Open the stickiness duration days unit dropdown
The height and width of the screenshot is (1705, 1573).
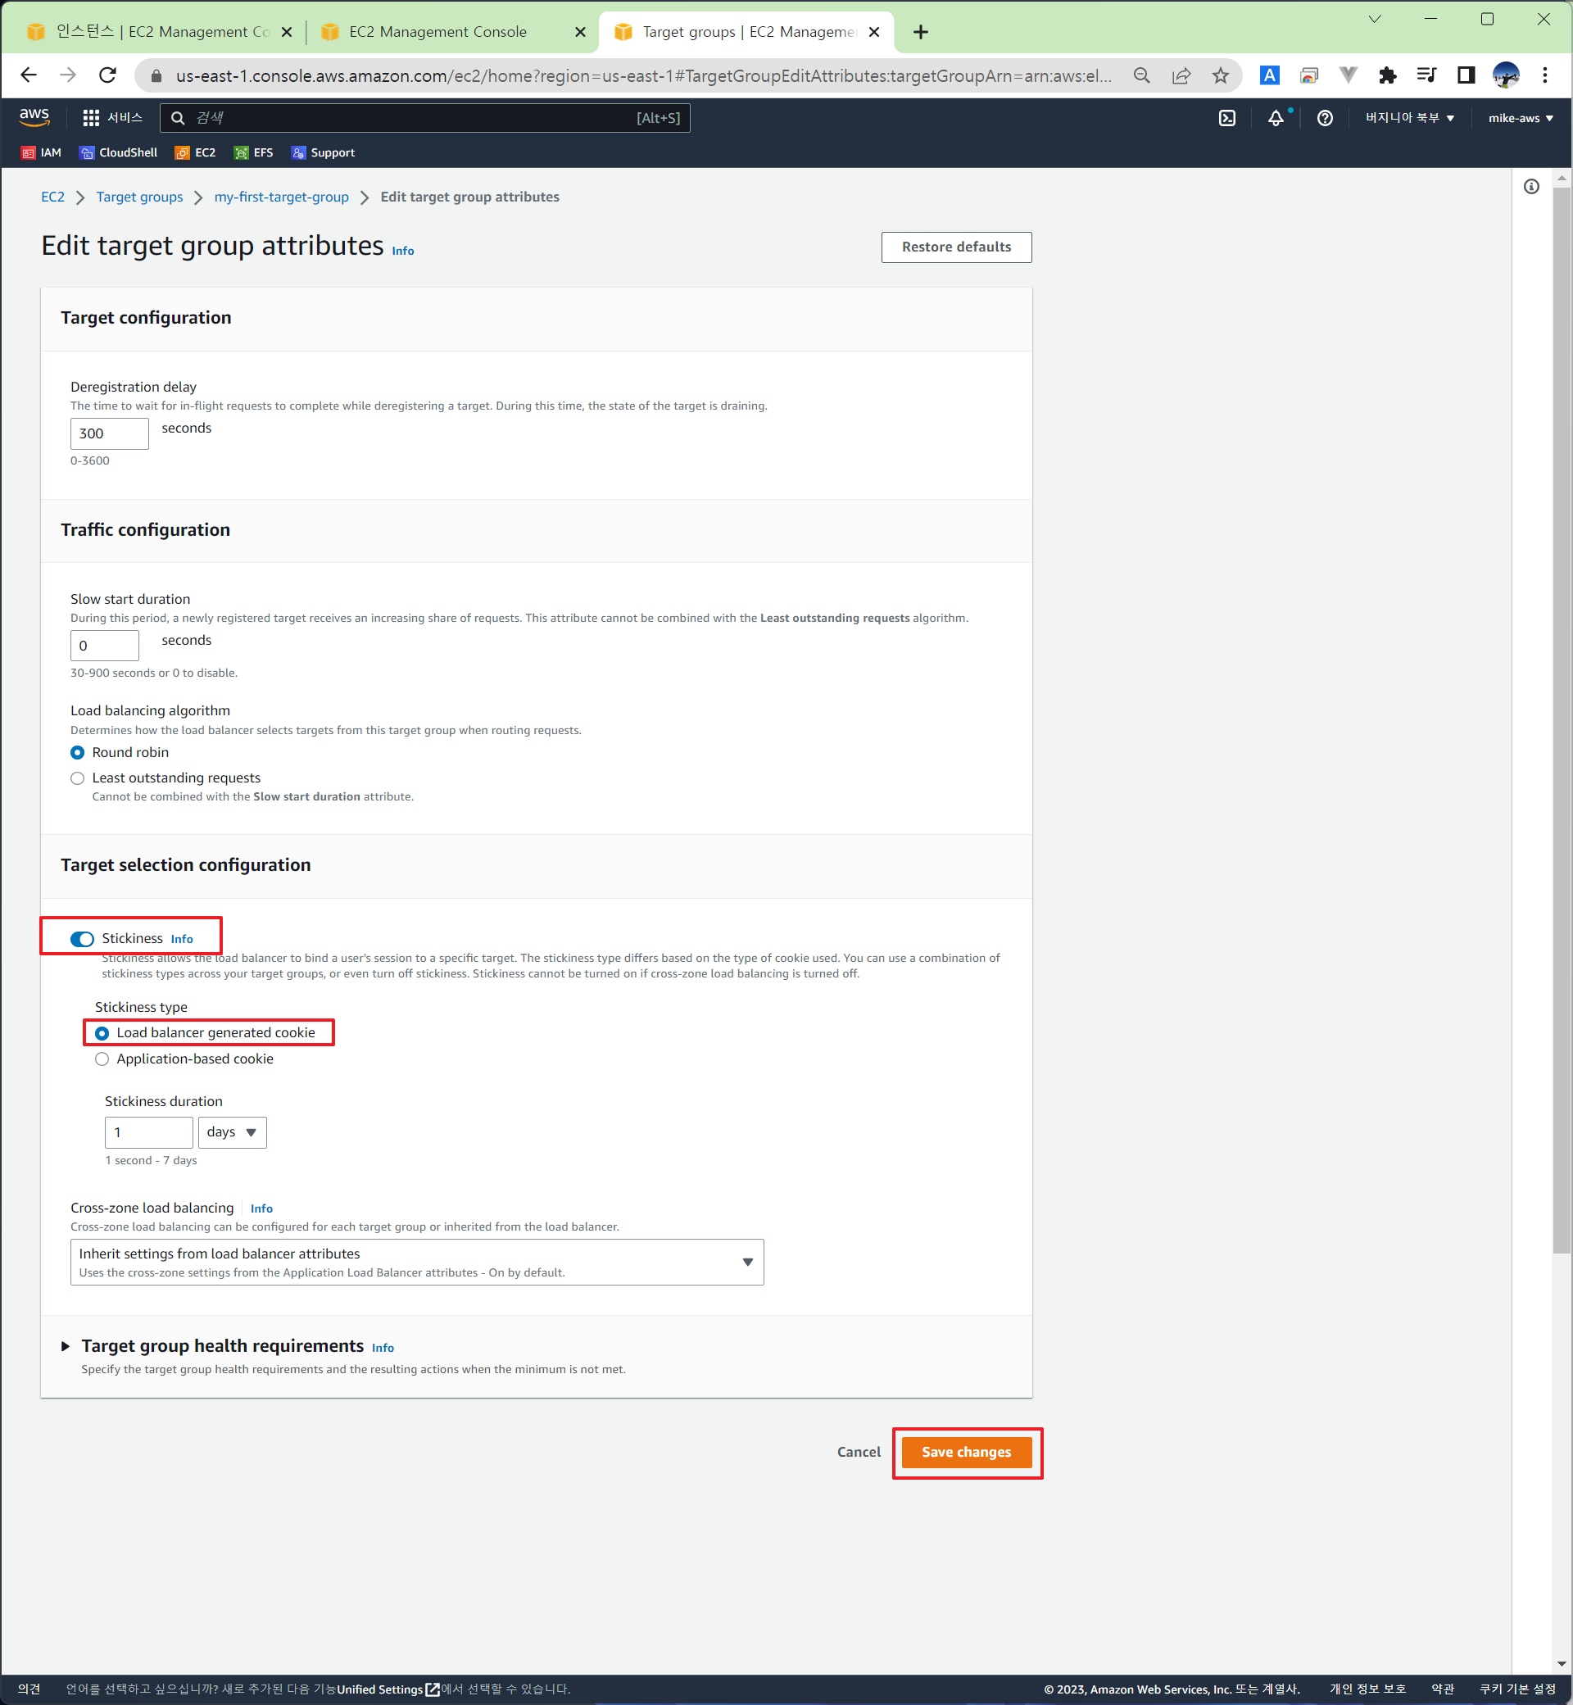(x=233, y=1132)
